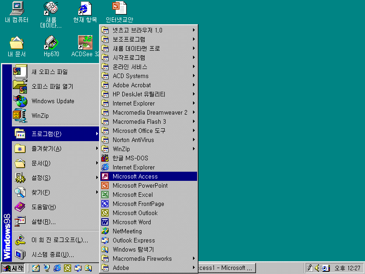Open Microsoft Outlook in the Programs submenu
This screenshot has width=365, height=274.
pos(149,213)
